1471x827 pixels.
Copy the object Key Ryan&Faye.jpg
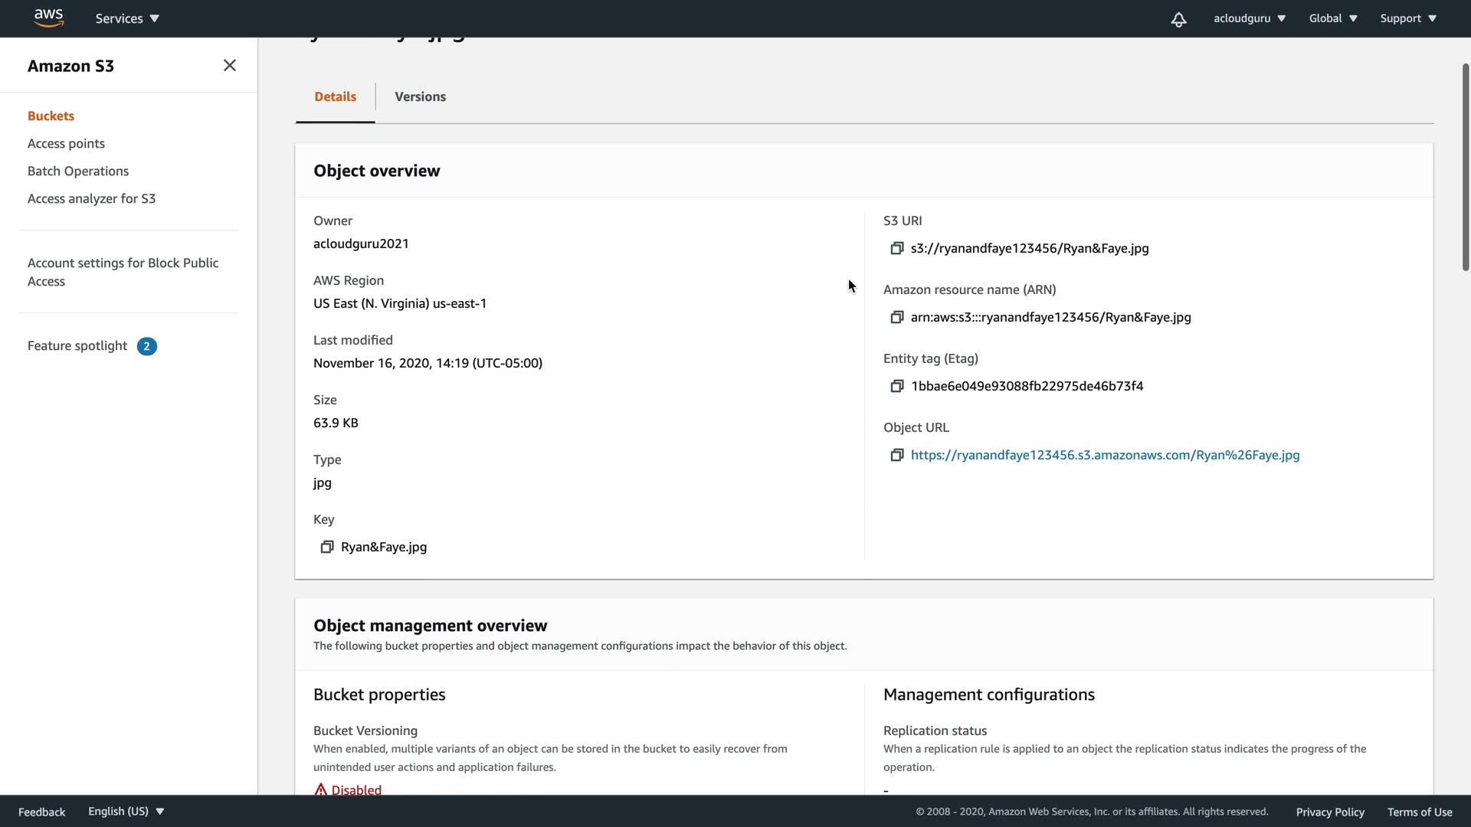click(x=326, y=547)
